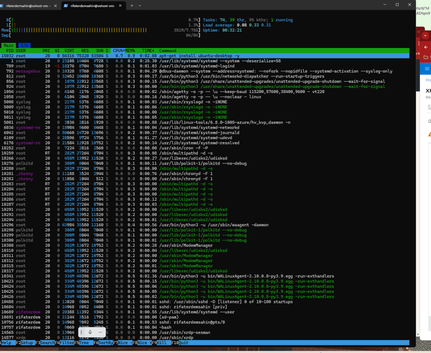Click the microphone icon on the floating toolbar
Image resolution: width=431 pixels, height=353 pixels.
(x=90, y=332)
